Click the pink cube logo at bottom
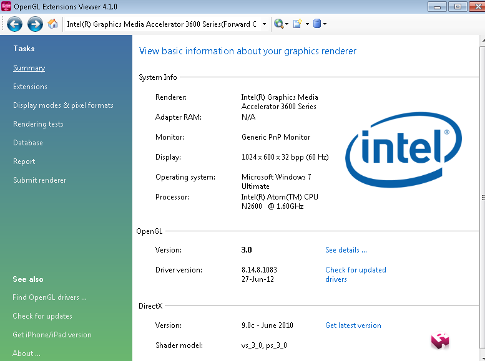The image size is (485, 361). tap(439, 340)
